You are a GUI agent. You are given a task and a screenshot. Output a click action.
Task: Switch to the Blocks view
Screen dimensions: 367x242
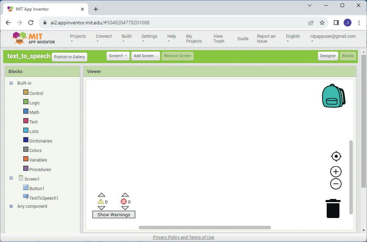coord(348,56)
